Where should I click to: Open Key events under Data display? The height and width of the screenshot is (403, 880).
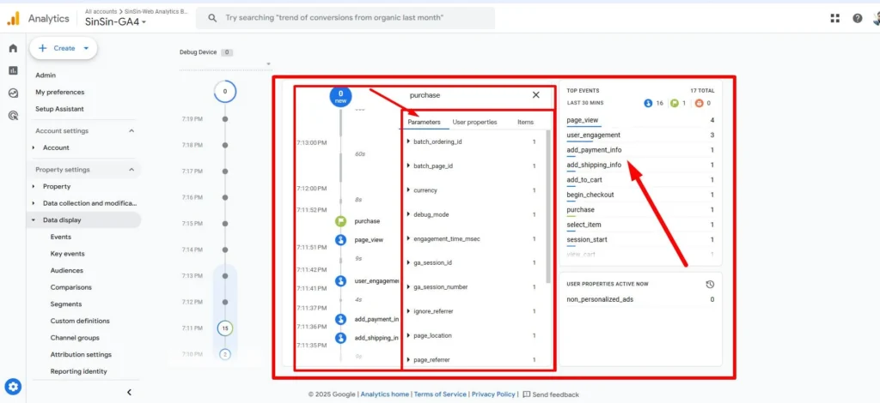(x=67, y=254)
